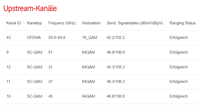Screen dimensions: 206x109
Task: Click channel ID 9 cell
Action: click(x=8, y=52)
